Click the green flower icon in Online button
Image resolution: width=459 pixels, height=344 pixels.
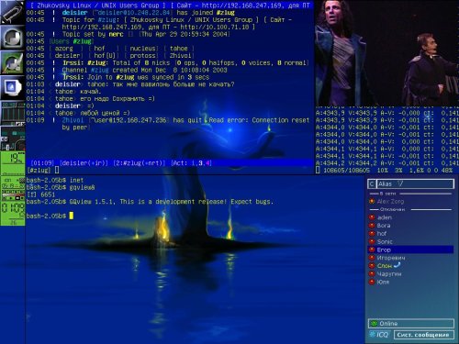coord(374,324)
